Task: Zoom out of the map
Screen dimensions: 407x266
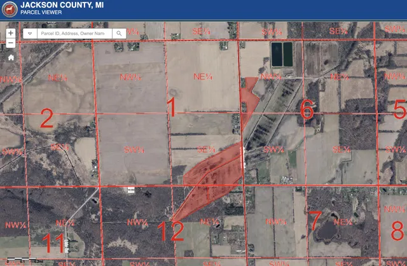Action: [x=11, y=43]
